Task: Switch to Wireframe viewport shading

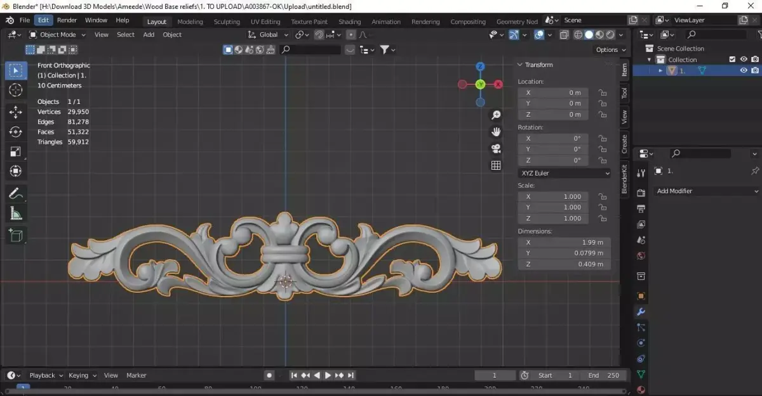Action: [578, 35]
